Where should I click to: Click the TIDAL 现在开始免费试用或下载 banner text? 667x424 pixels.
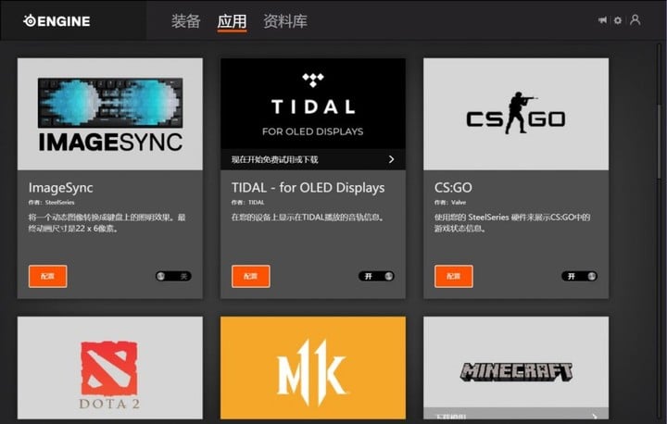[274, 159]
